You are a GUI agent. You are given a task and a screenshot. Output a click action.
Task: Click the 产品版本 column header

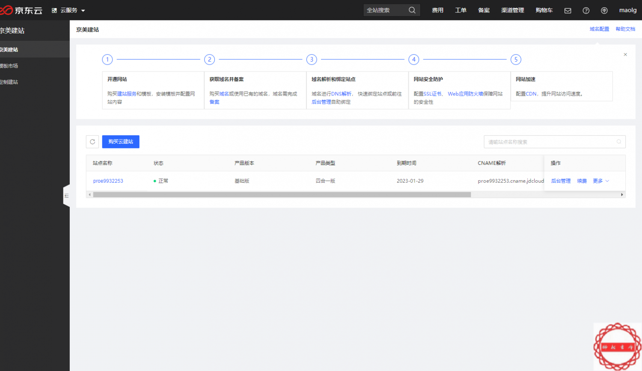244,163
